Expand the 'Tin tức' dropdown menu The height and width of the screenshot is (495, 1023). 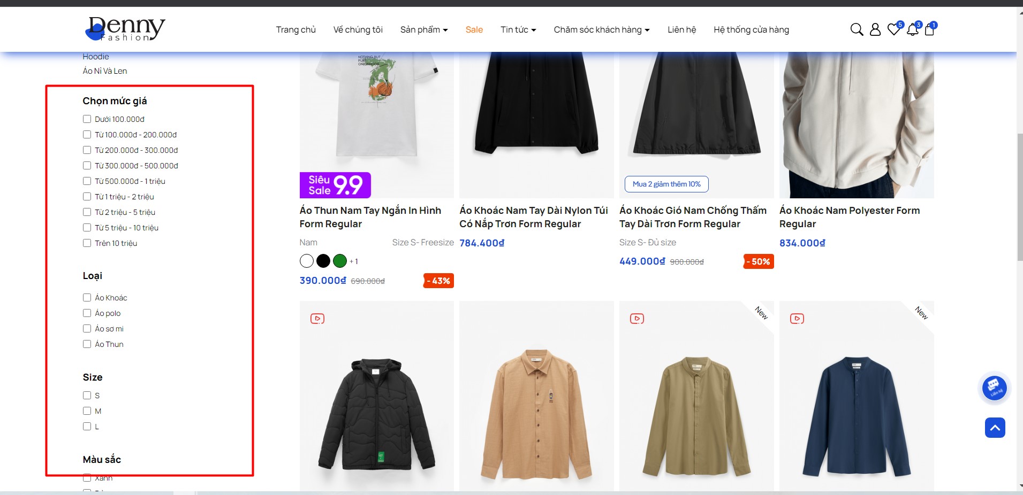[518, 30]
